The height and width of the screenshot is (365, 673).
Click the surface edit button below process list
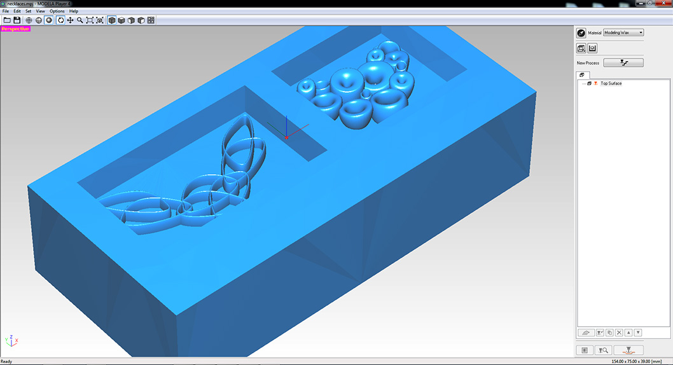click(x=586, y=333)
